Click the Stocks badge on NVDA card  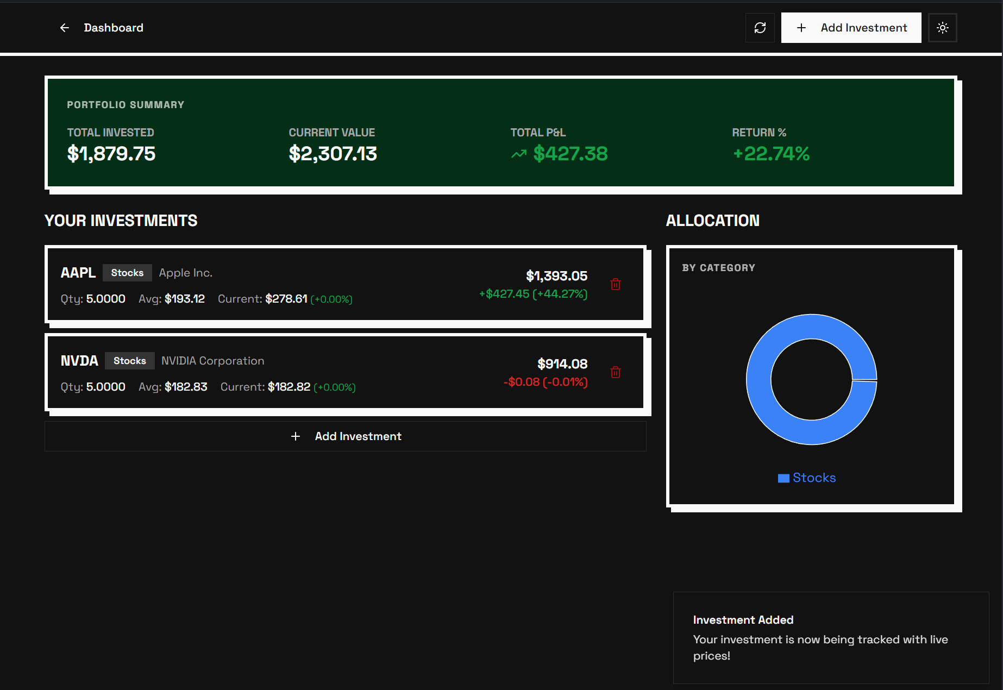pos(129,360)
